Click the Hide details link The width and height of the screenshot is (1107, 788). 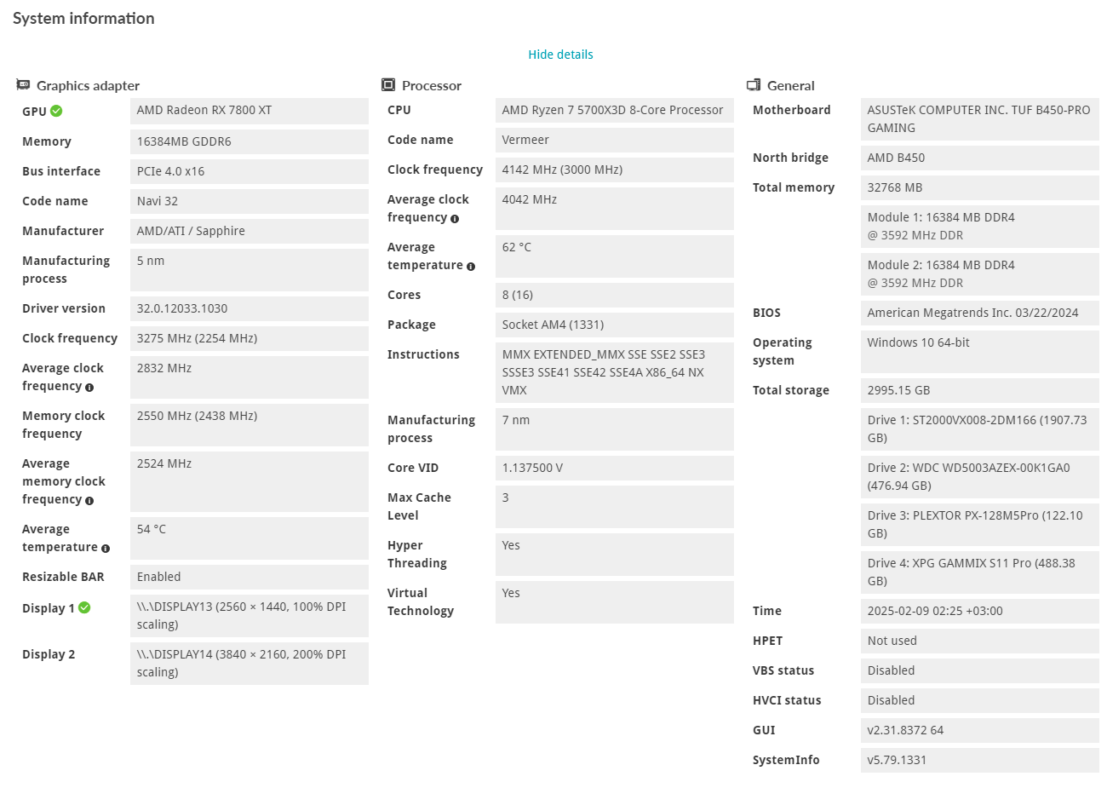point(560,55)
